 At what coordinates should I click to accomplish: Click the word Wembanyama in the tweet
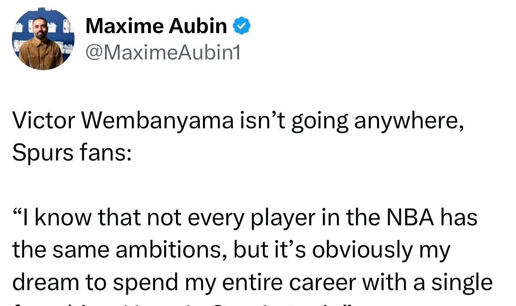157,120
